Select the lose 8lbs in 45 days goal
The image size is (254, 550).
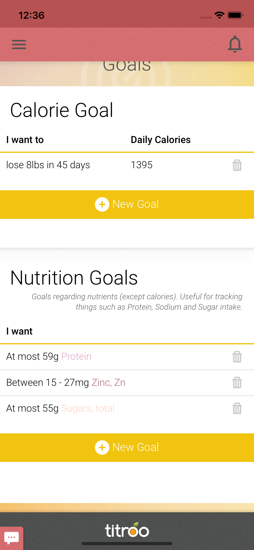click(48, 165)
